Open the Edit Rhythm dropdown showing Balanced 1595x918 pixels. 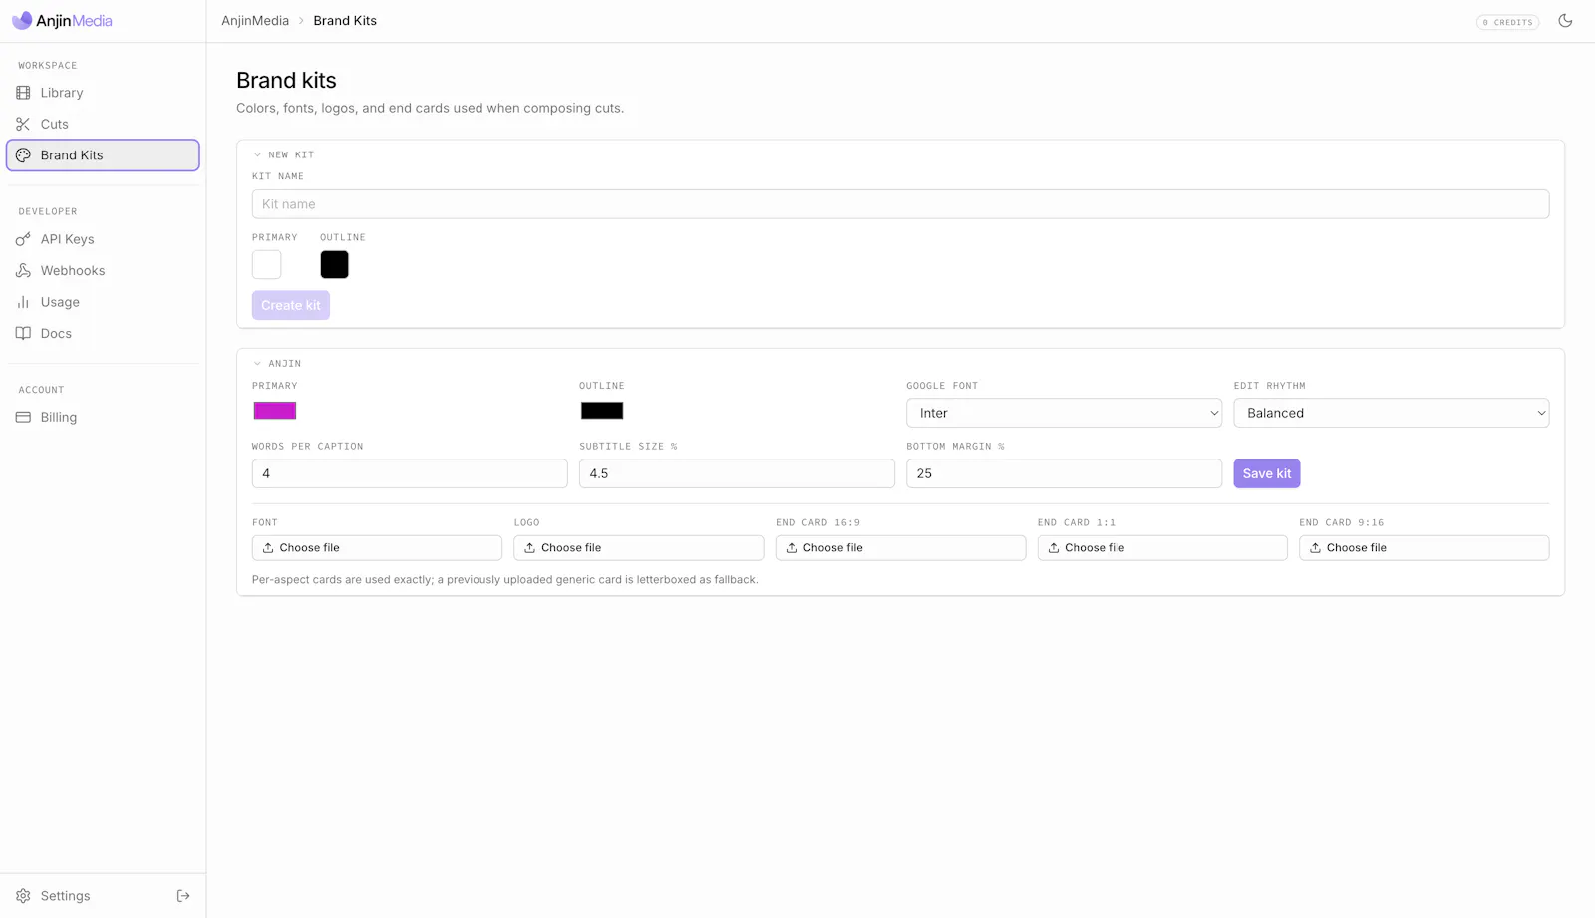coord(1391,413)
